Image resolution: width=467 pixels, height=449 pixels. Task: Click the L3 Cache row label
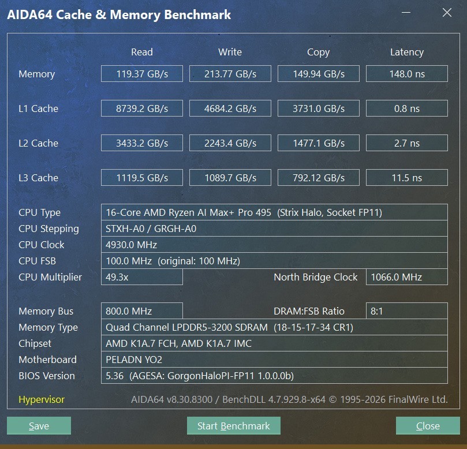click(x=39, y=178)
